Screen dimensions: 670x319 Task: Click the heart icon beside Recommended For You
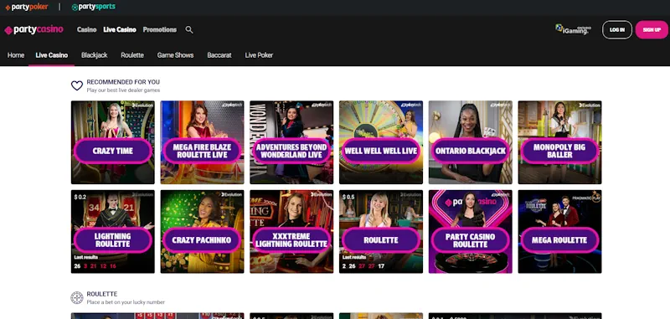[x=77, y=86]
